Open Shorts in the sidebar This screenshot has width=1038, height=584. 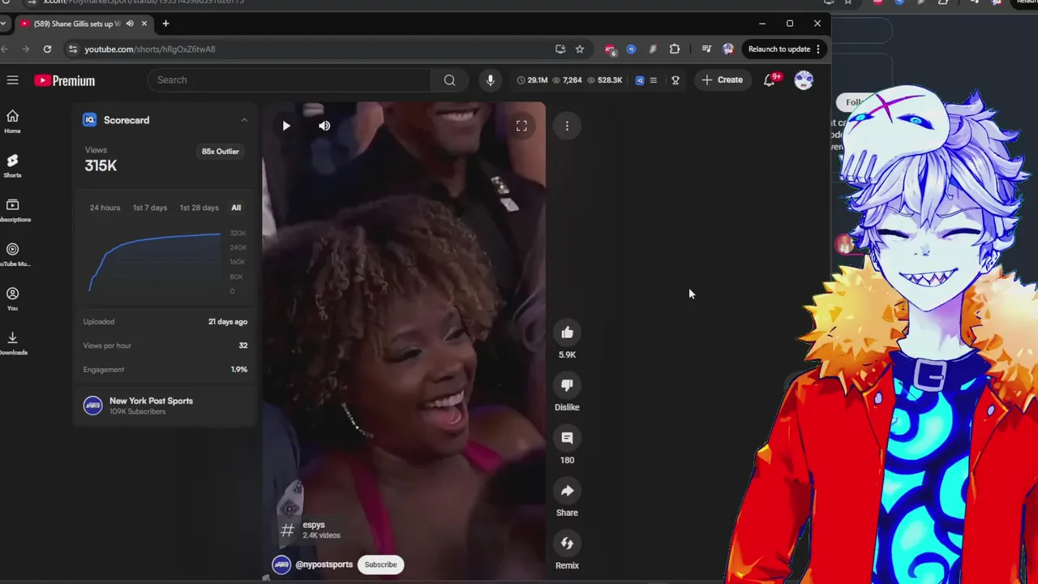[x=12, y=165]
